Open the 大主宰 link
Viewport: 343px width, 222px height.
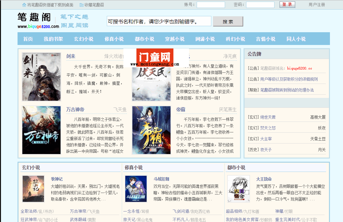tap(266, 139)
